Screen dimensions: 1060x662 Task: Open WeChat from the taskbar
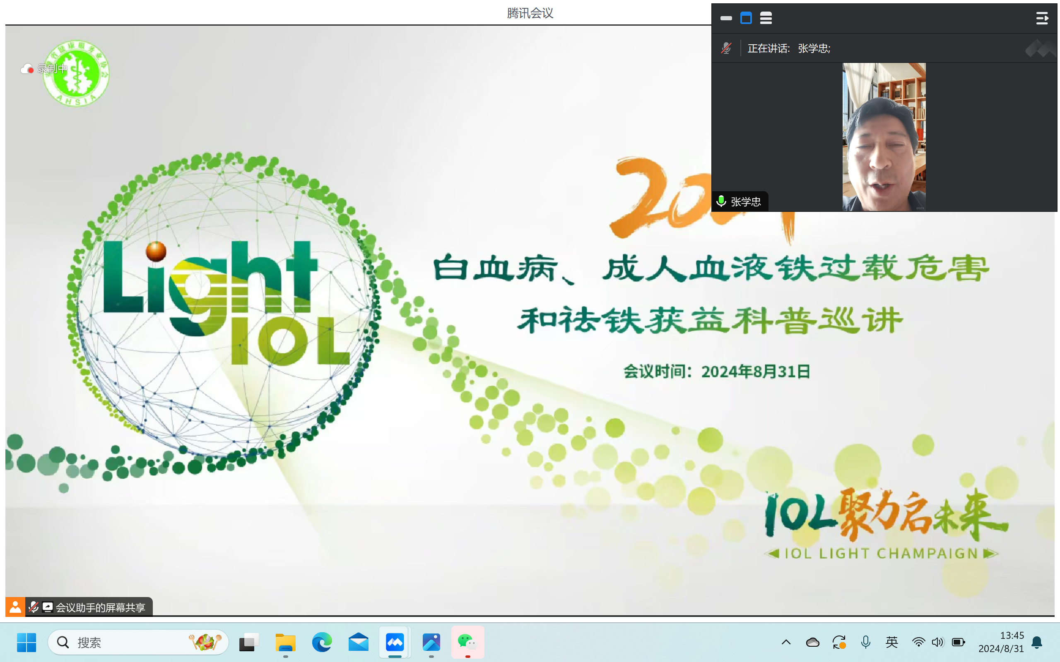coord(467,642)
